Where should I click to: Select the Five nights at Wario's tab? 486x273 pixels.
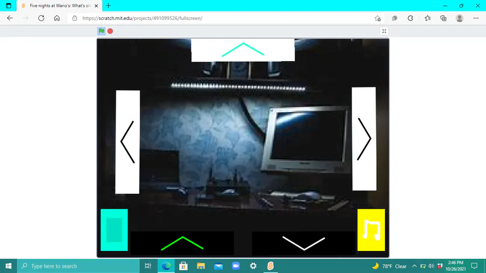[60, 5]
